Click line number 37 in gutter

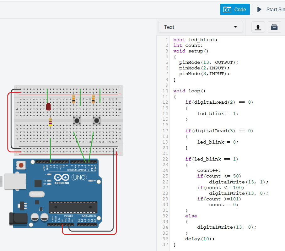tap(165, 244)
